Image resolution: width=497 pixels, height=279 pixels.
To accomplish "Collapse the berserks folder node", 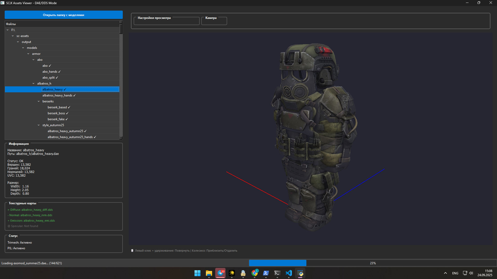I will 39,101.
